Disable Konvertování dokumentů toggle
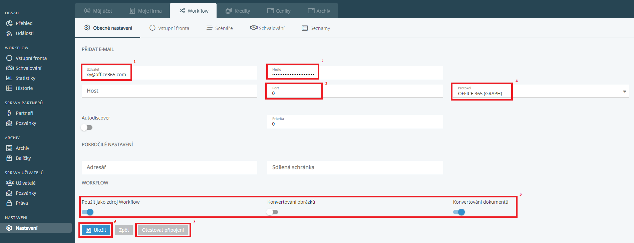Screen dimensions: 634x243 (x=459, y=212)
